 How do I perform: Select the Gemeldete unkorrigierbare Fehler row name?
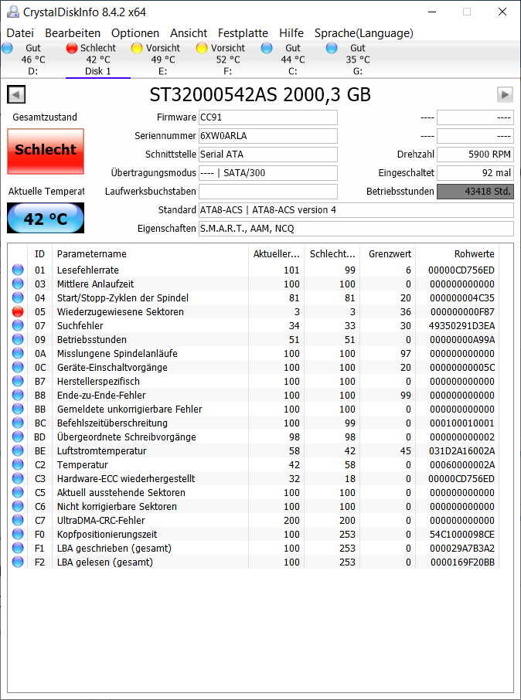tap(130, 409)
